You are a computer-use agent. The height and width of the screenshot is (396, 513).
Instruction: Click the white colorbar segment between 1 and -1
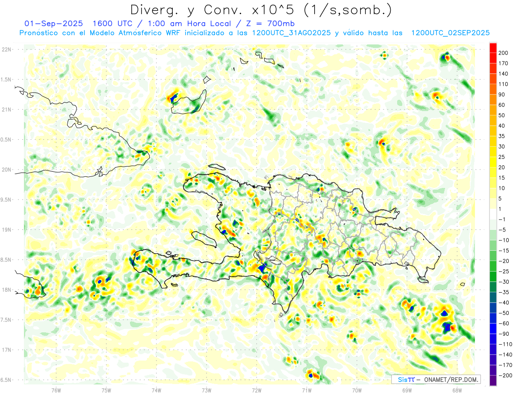[493, 214]
